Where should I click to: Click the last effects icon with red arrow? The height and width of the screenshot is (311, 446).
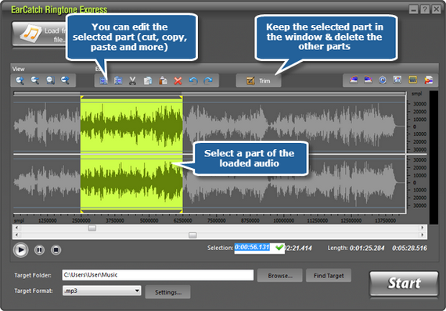click(x=429, y=80)
